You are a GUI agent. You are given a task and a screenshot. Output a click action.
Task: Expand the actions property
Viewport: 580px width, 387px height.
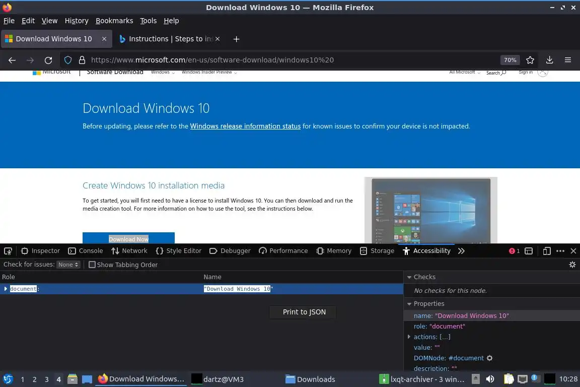(x=409, y=337)
